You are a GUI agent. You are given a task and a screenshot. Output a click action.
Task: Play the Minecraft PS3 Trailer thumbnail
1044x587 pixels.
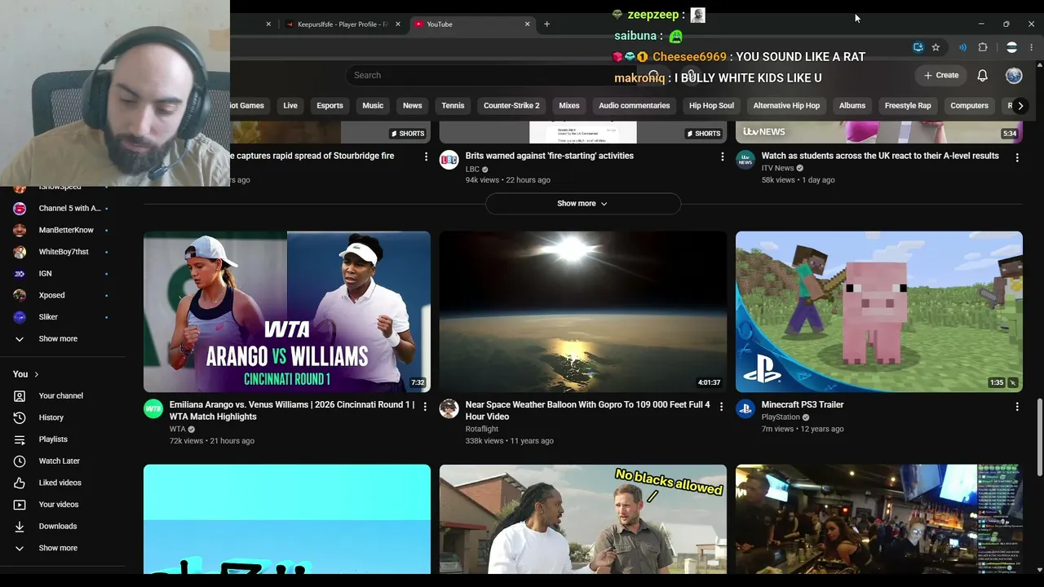tap(879, 311)
